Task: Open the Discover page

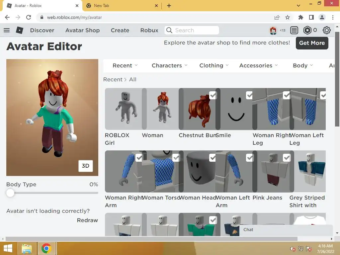Action: pyautogui.click(x=42, y=30)
